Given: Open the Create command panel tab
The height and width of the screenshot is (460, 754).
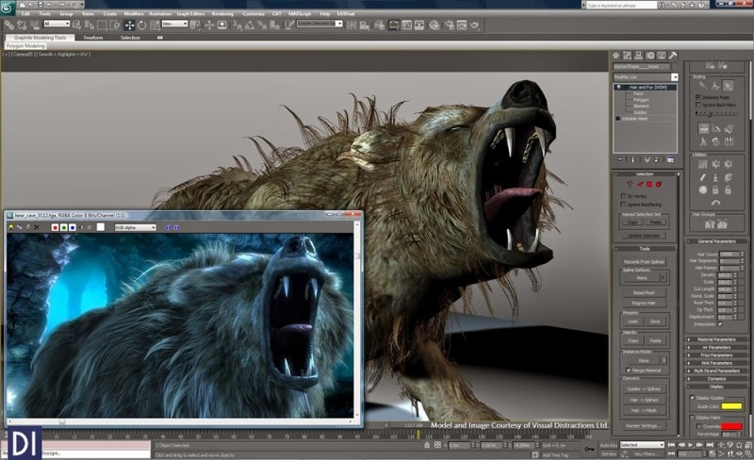Looking at the screenshot, I should point(616,56).
